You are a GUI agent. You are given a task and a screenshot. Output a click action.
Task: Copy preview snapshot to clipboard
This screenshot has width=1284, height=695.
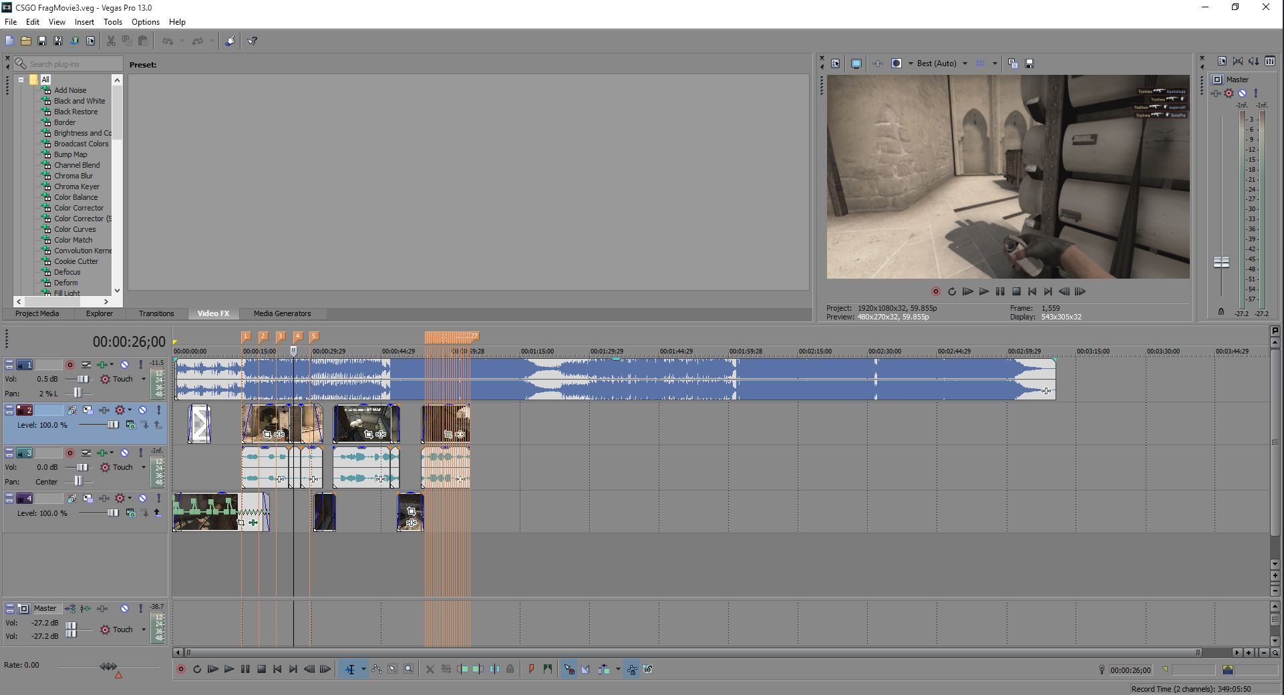(x=1013, y=63)
